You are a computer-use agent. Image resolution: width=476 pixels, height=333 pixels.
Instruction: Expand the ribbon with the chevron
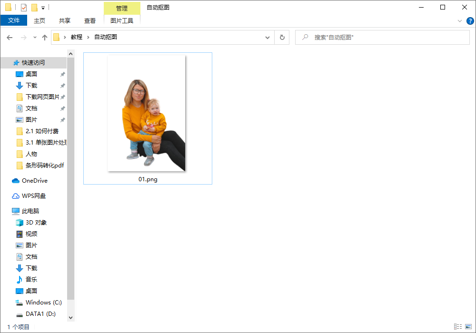pyautogui.click(x=459, y=21)
